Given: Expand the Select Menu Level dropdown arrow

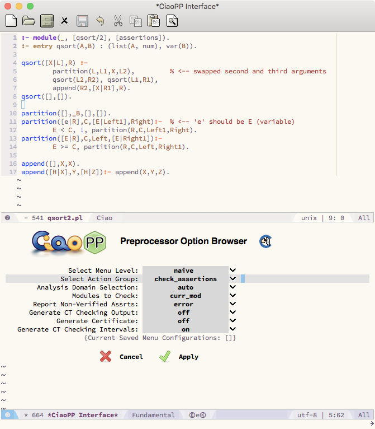Looking at the screenshot, I should click(x=233, y=271).
